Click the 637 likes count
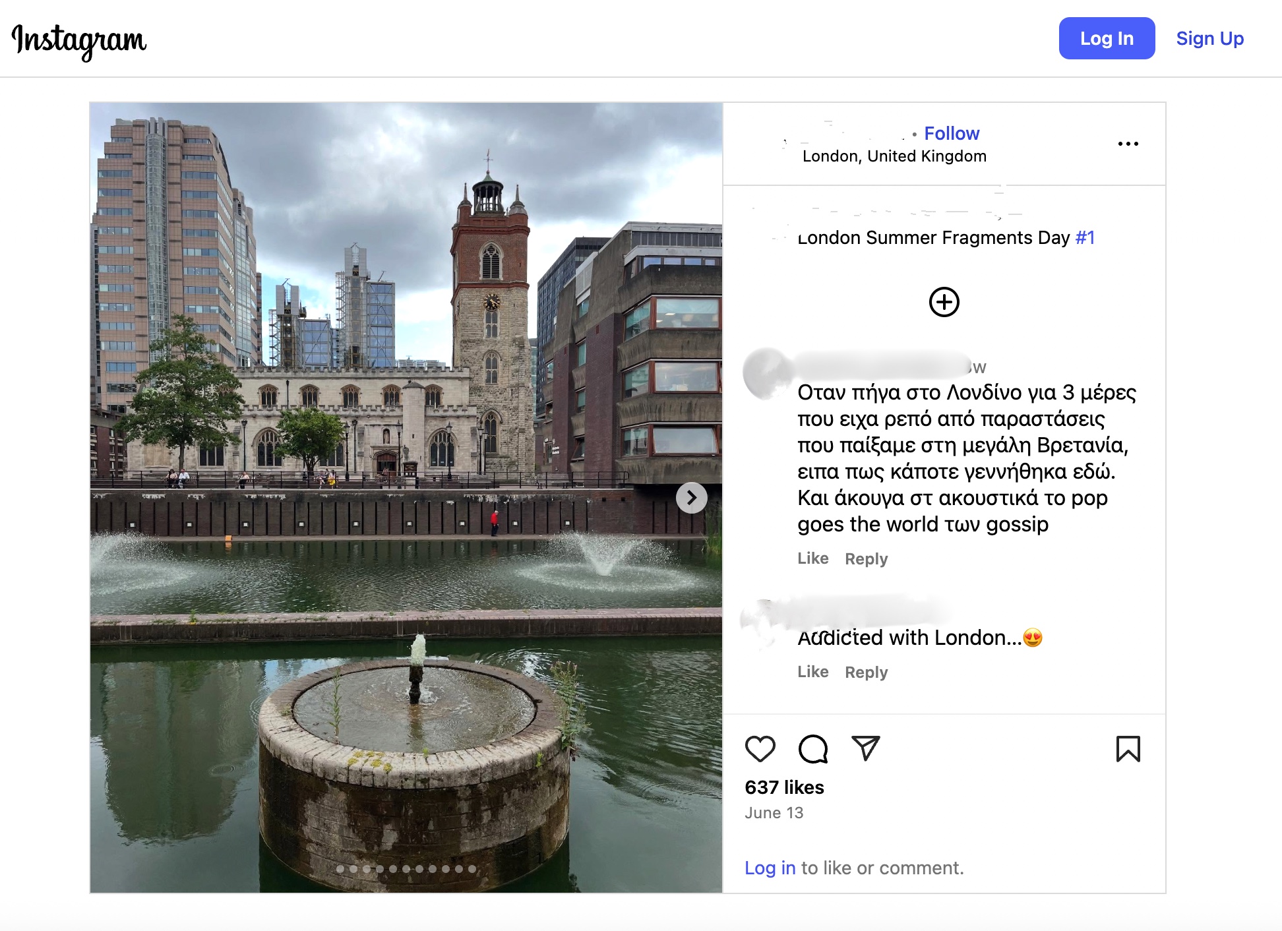 (x=784, y=787)
